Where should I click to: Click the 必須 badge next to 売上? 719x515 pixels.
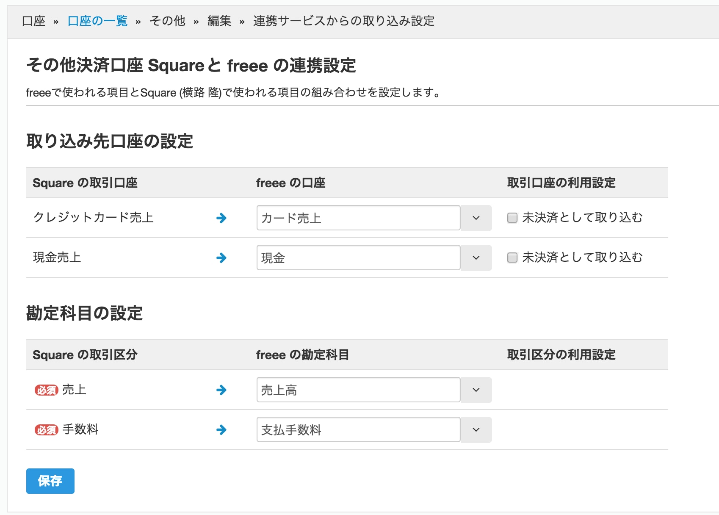coord(46,390)
